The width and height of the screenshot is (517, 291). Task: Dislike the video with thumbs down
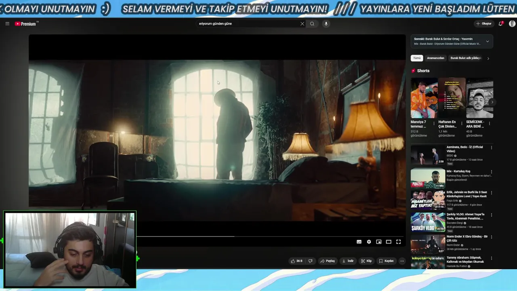(x=310, y=261)
